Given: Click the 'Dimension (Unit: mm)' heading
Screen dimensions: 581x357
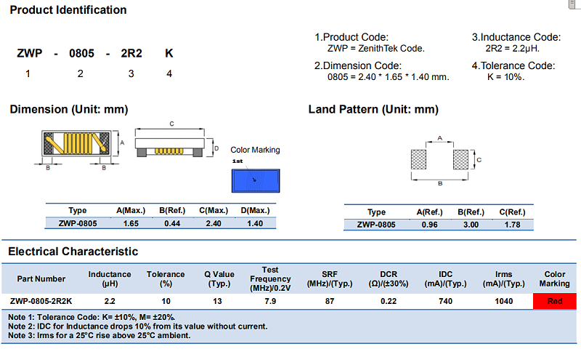Looking at the screenshot, I should tap(69, 110).
